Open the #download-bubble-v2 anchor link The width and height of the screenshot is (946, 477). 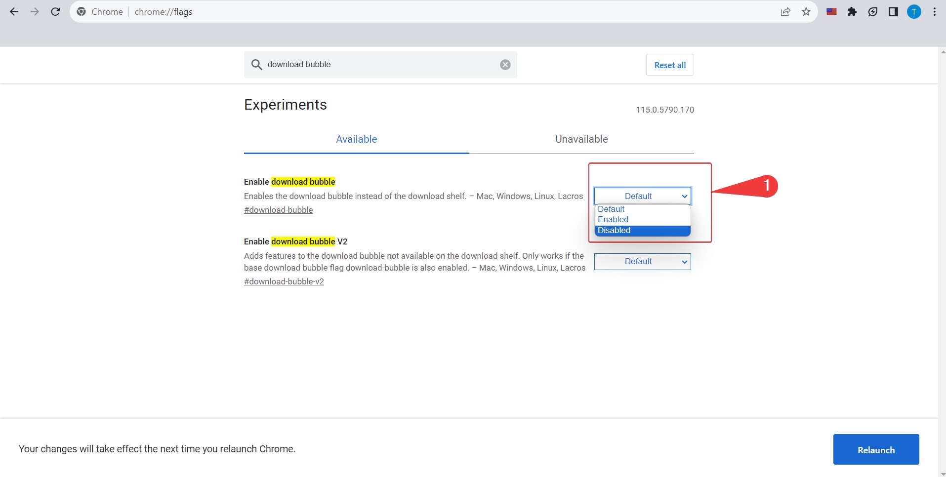(284, 281)
